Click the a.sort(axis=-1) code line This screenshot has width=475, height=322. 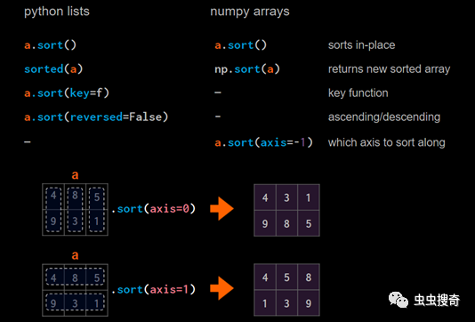point(263,142)
